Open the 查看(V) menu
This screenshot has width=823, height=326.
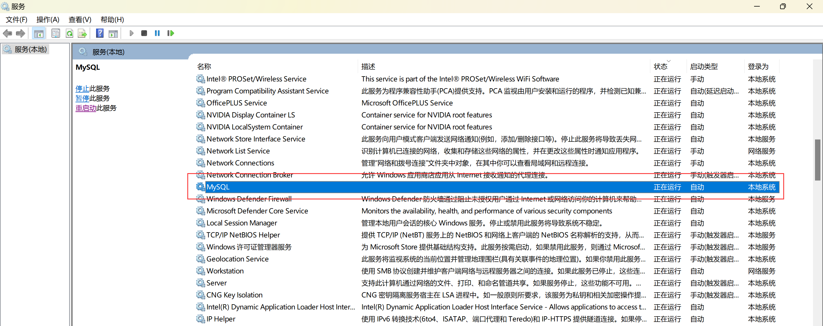79,19
